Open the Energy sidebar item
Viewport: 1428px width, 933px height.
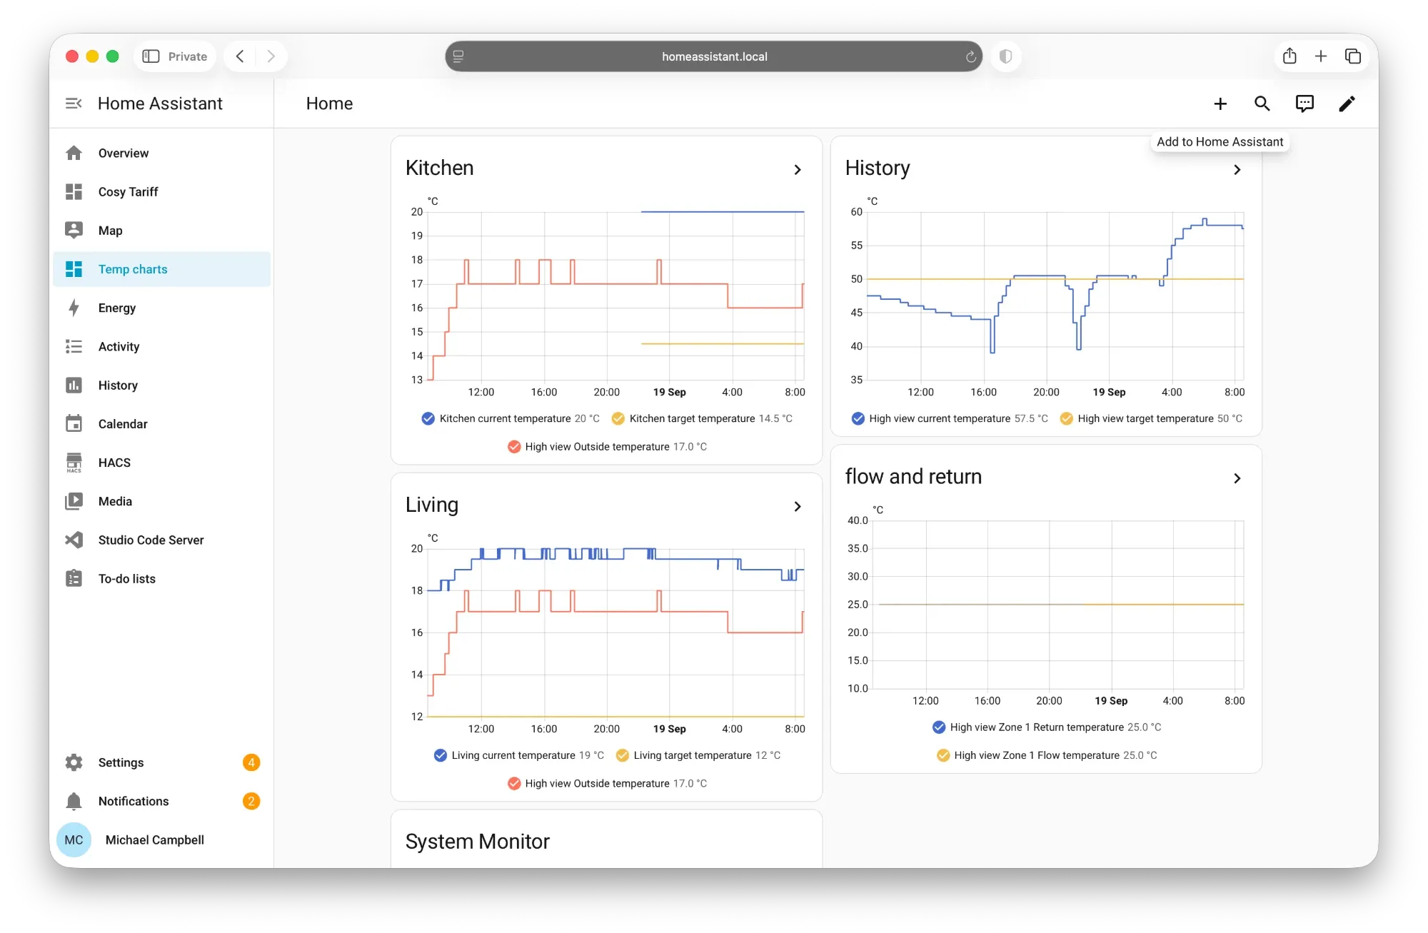click(162, 308)
